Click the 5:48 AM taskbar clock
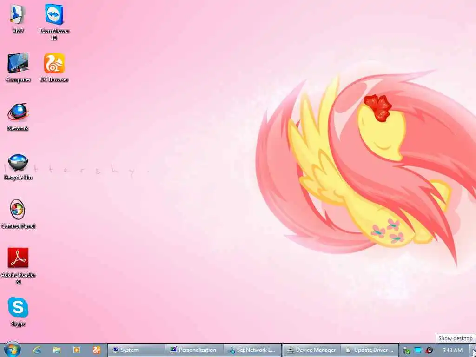 (452, 350)
